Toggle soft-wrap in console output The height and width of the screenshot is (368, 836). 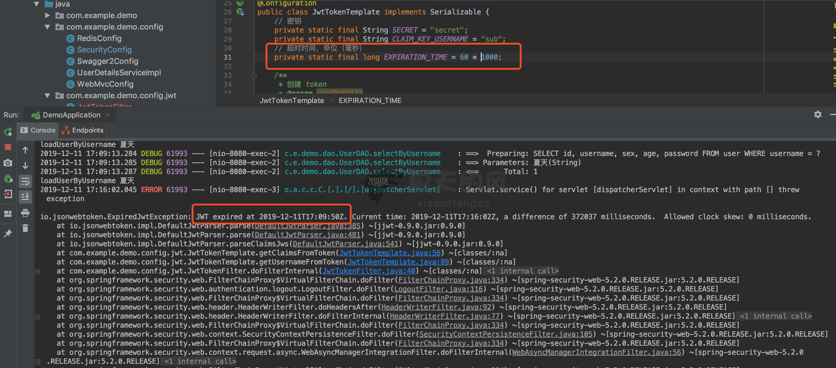[25, 181]
